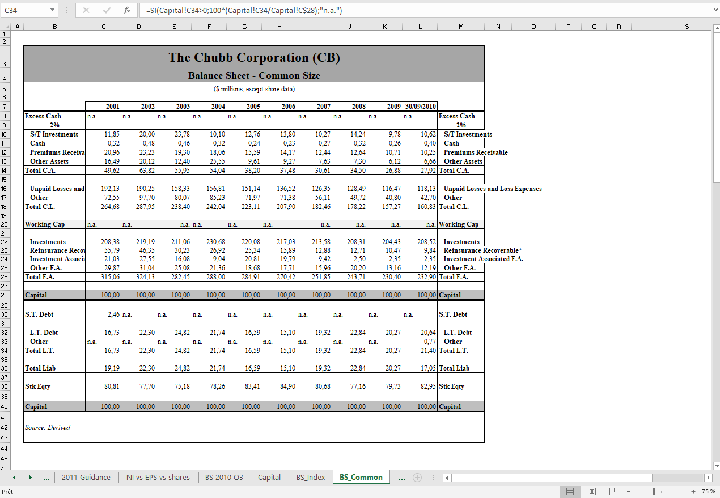Click Unpaid Losses value 192,13
The image size is (720, 498).
(110, 189)
